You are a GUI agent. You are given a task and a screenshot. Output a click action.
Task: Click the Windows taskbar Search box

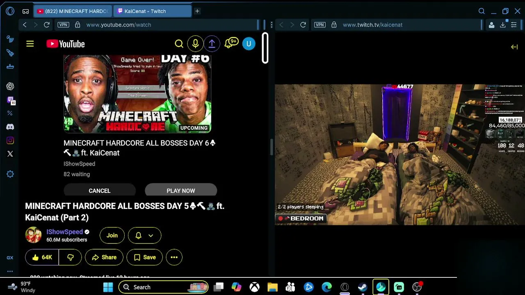pos(163,287)
